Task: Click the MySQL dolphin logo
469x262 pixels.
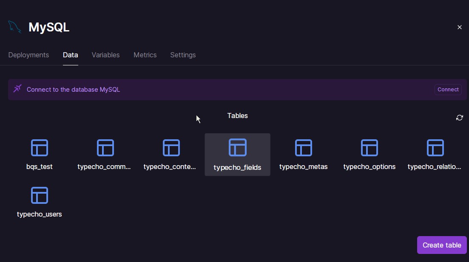Action: [14, 27]
